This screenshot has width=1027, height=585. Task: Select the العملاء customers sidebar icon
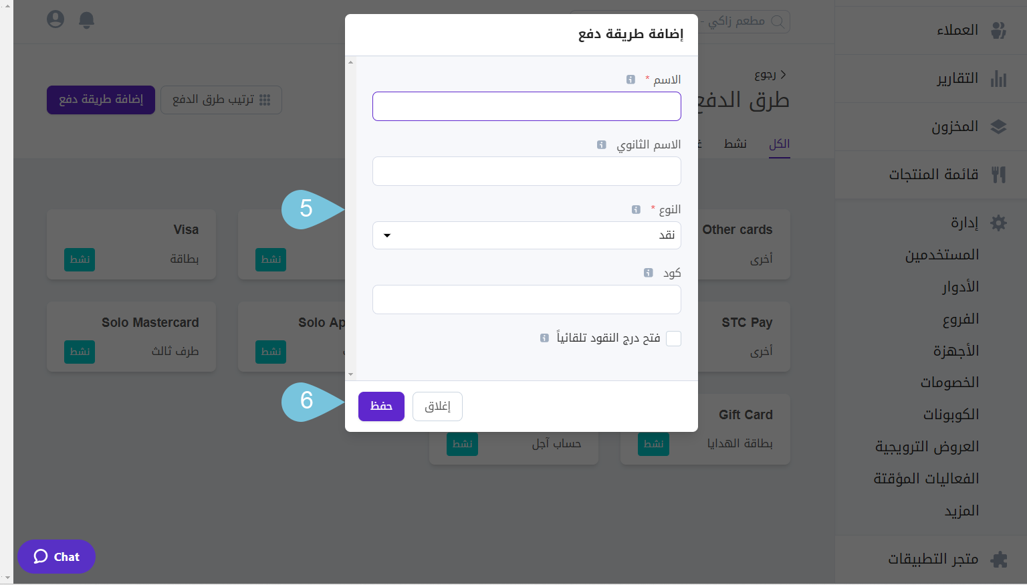pos(999,29)
